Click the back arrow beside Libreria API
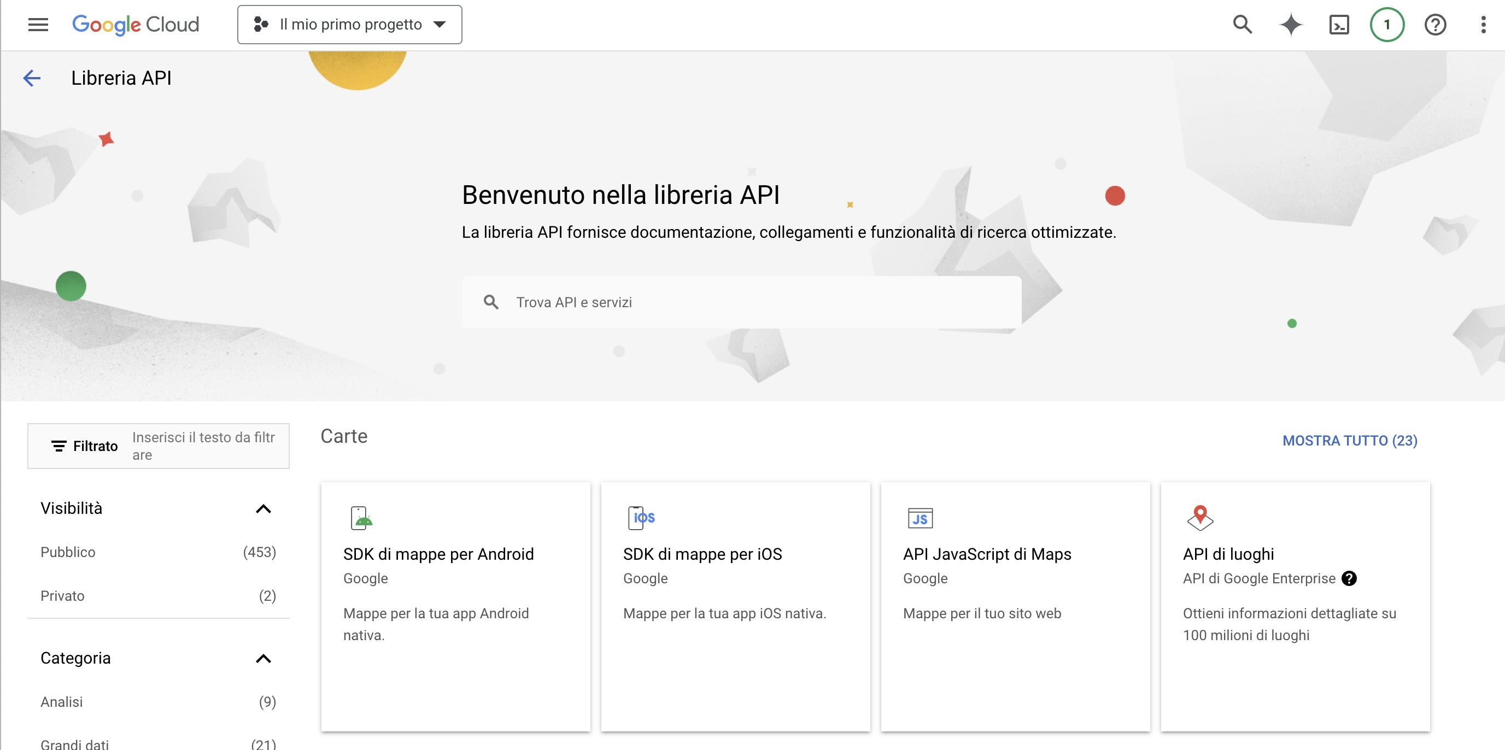Image resolution: width=1505 pixels, height=750 pixels. tap(32, 78)
